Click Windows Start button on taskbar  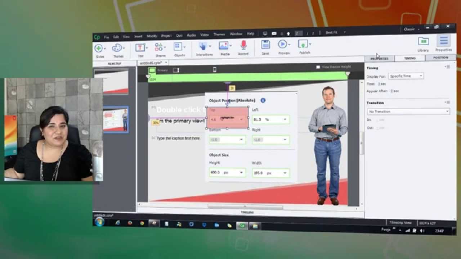point(100,222)
